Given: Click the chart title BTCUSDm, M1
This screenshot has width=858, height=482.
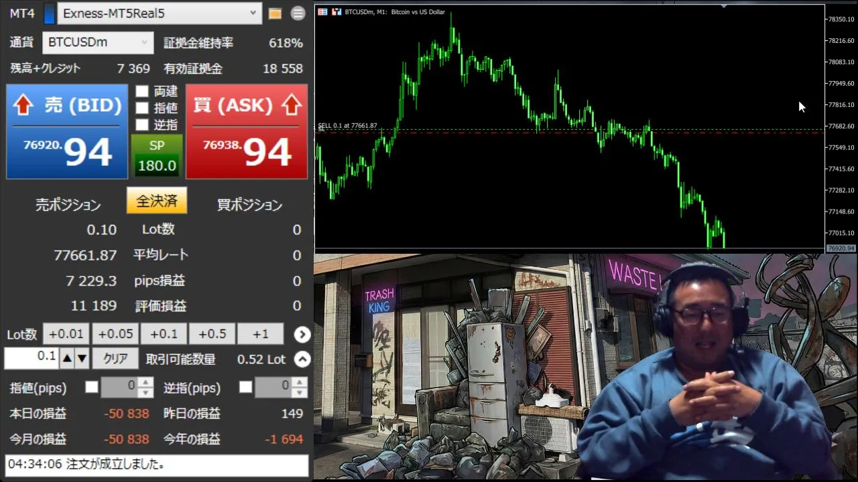Looking at the screenshot, I should click(394, 12).
